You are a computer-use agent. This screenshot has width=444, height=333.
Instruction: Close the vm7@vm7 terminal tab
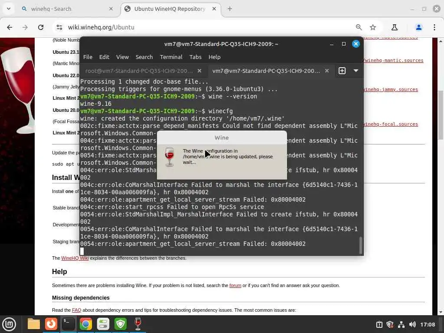327,71
